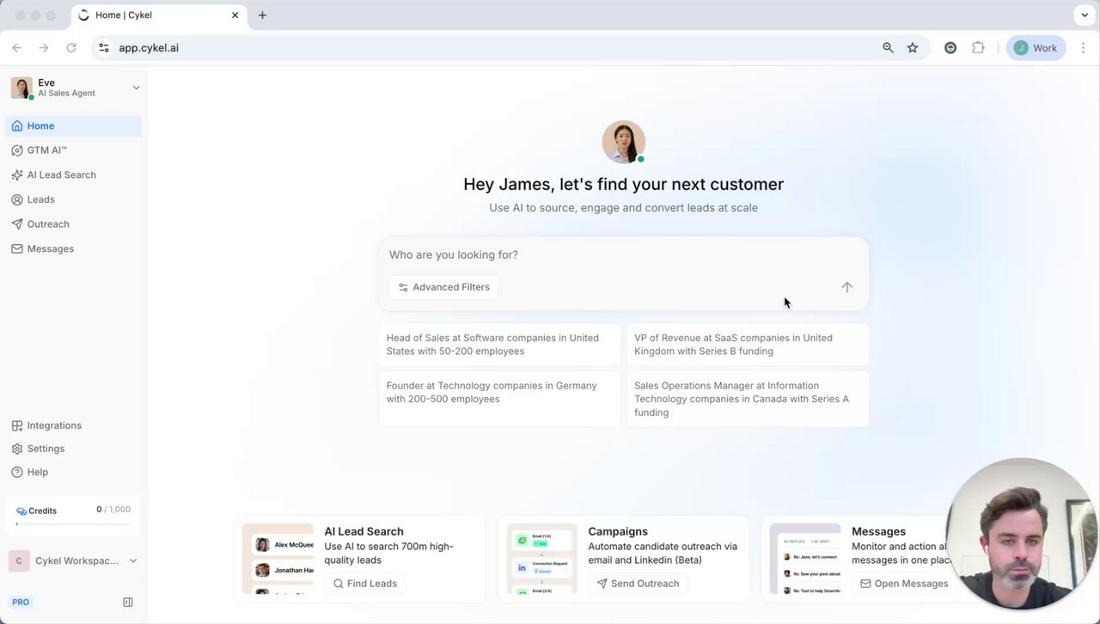The height and width of the screenshot is (624, 1100).
Task: Click the Find Leads button
Action: coord(364,584)
